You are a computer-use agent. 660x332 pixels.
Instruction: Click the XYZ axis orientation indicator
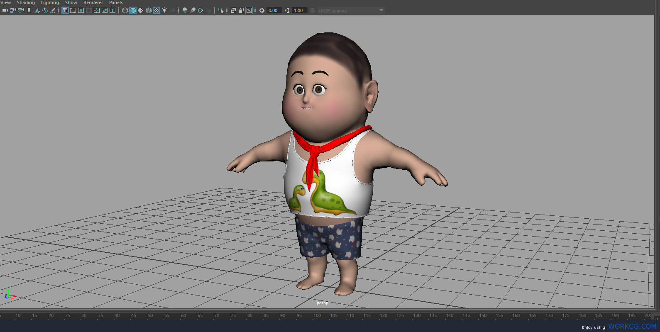[x=9, y=294]
